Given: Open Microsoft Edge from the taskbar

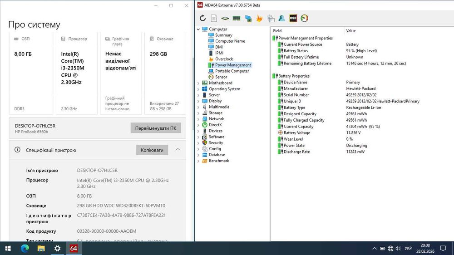Looking at the screenshot, I should point(25,248).
